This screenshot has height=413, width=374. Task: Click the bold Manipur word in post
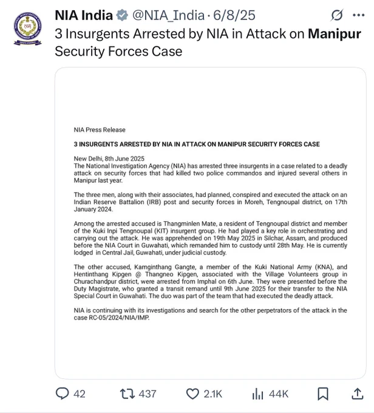click(335, 34)
